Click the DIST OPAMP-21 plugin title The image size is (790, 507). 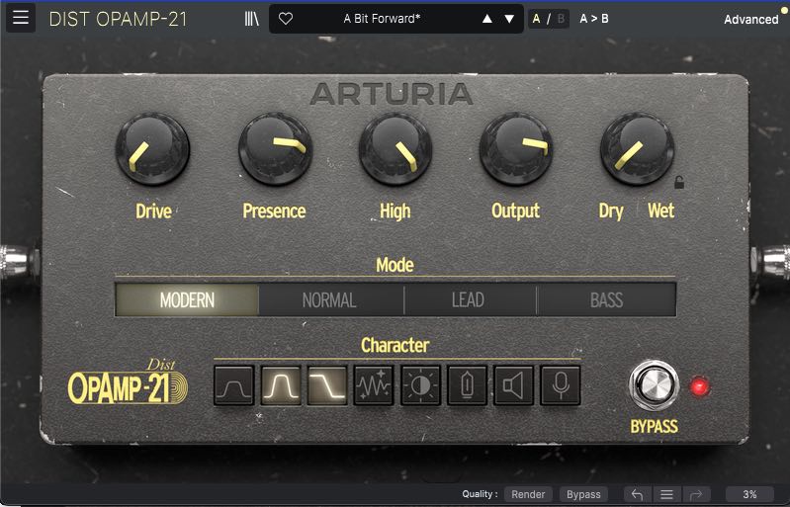118,19
